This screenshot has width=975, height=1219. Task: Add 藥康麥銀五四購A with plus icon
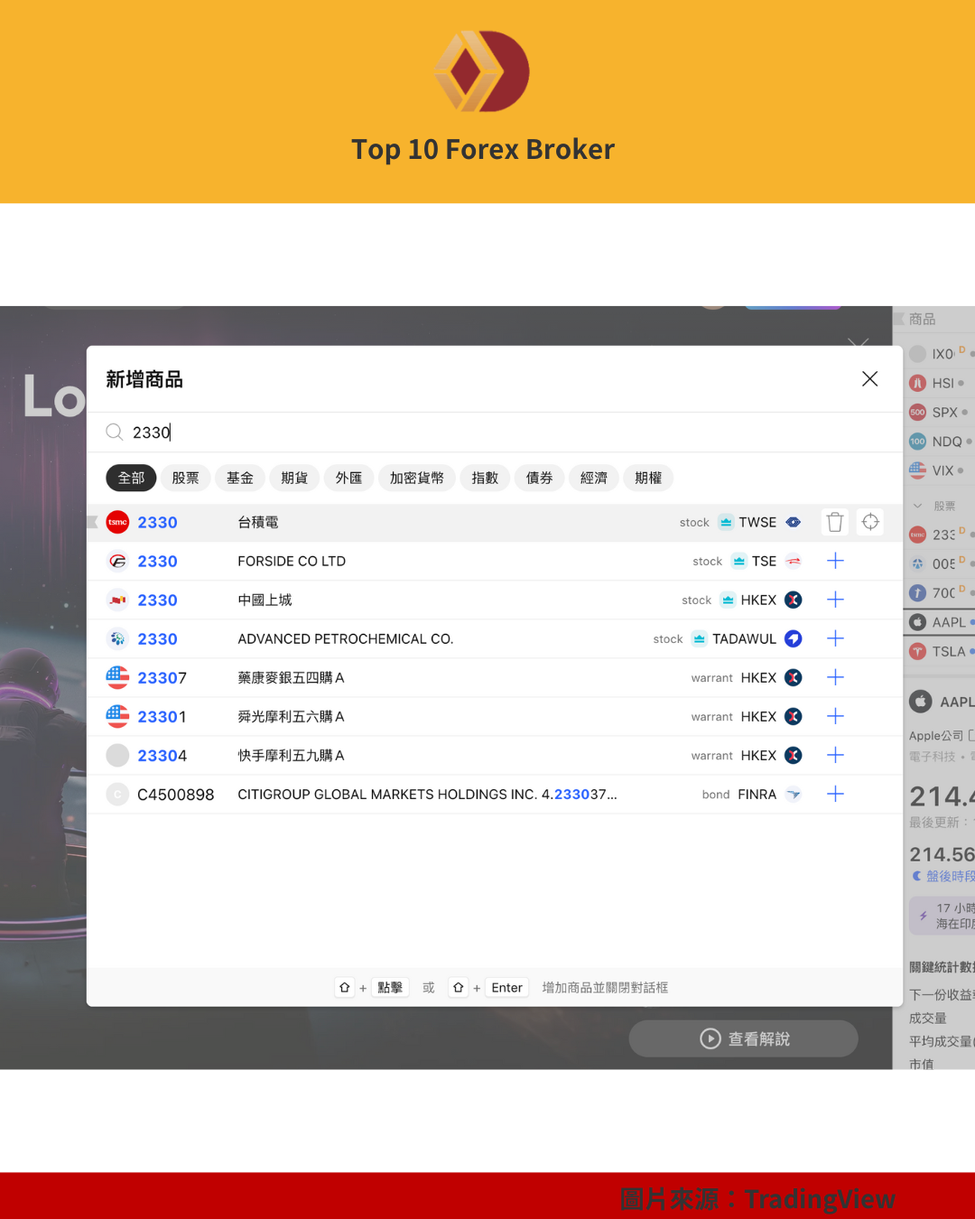836,677
